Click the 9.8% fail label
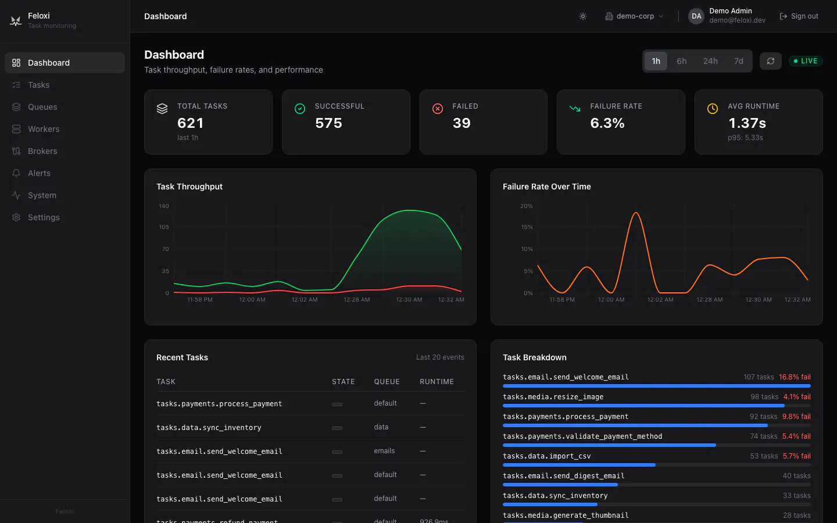This screenshot has height=523, width=837. point(796,417)
